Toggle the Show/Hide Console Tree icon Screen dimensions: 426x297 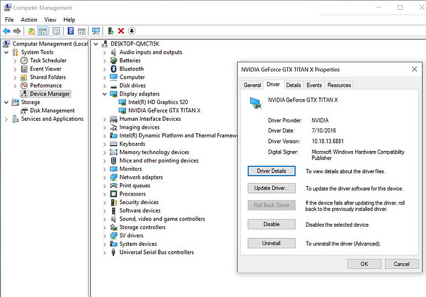(x=43, y=31)
